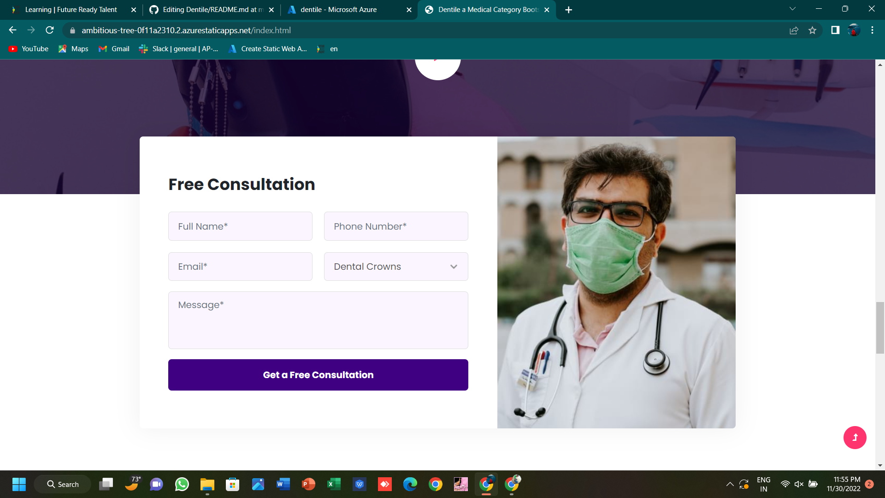Click Get a Free Consultation button

[318, 375]
